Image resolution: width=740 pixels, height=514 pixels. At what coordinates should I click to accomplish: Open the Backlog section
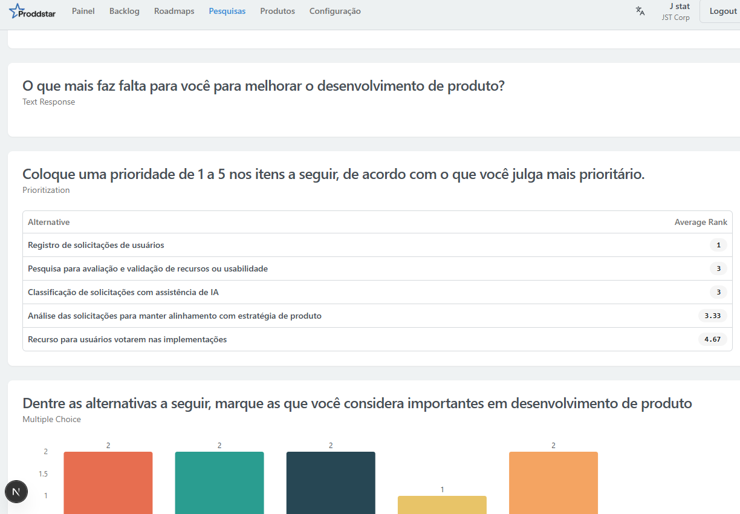coord(124,11)
